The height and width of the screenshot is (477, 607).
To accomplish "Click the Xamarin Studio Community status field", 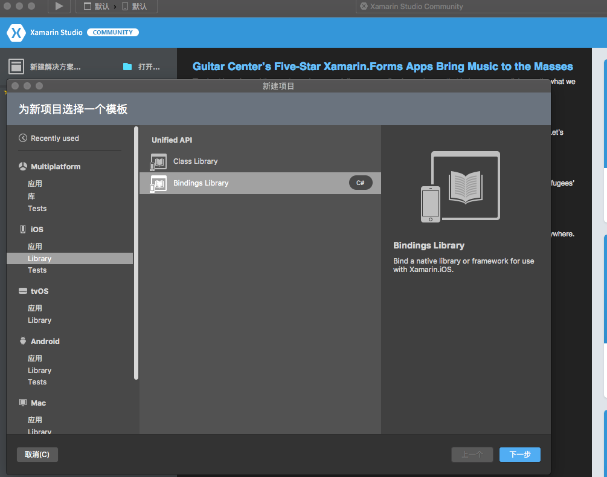I will [481, 6].
